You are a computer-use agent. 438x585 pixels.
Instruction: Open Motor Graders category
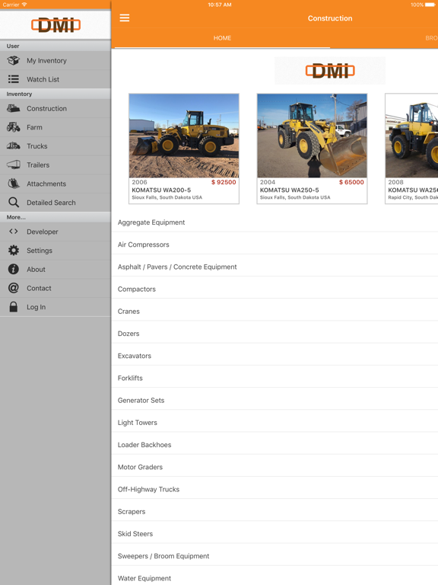(x=275, y=467)
